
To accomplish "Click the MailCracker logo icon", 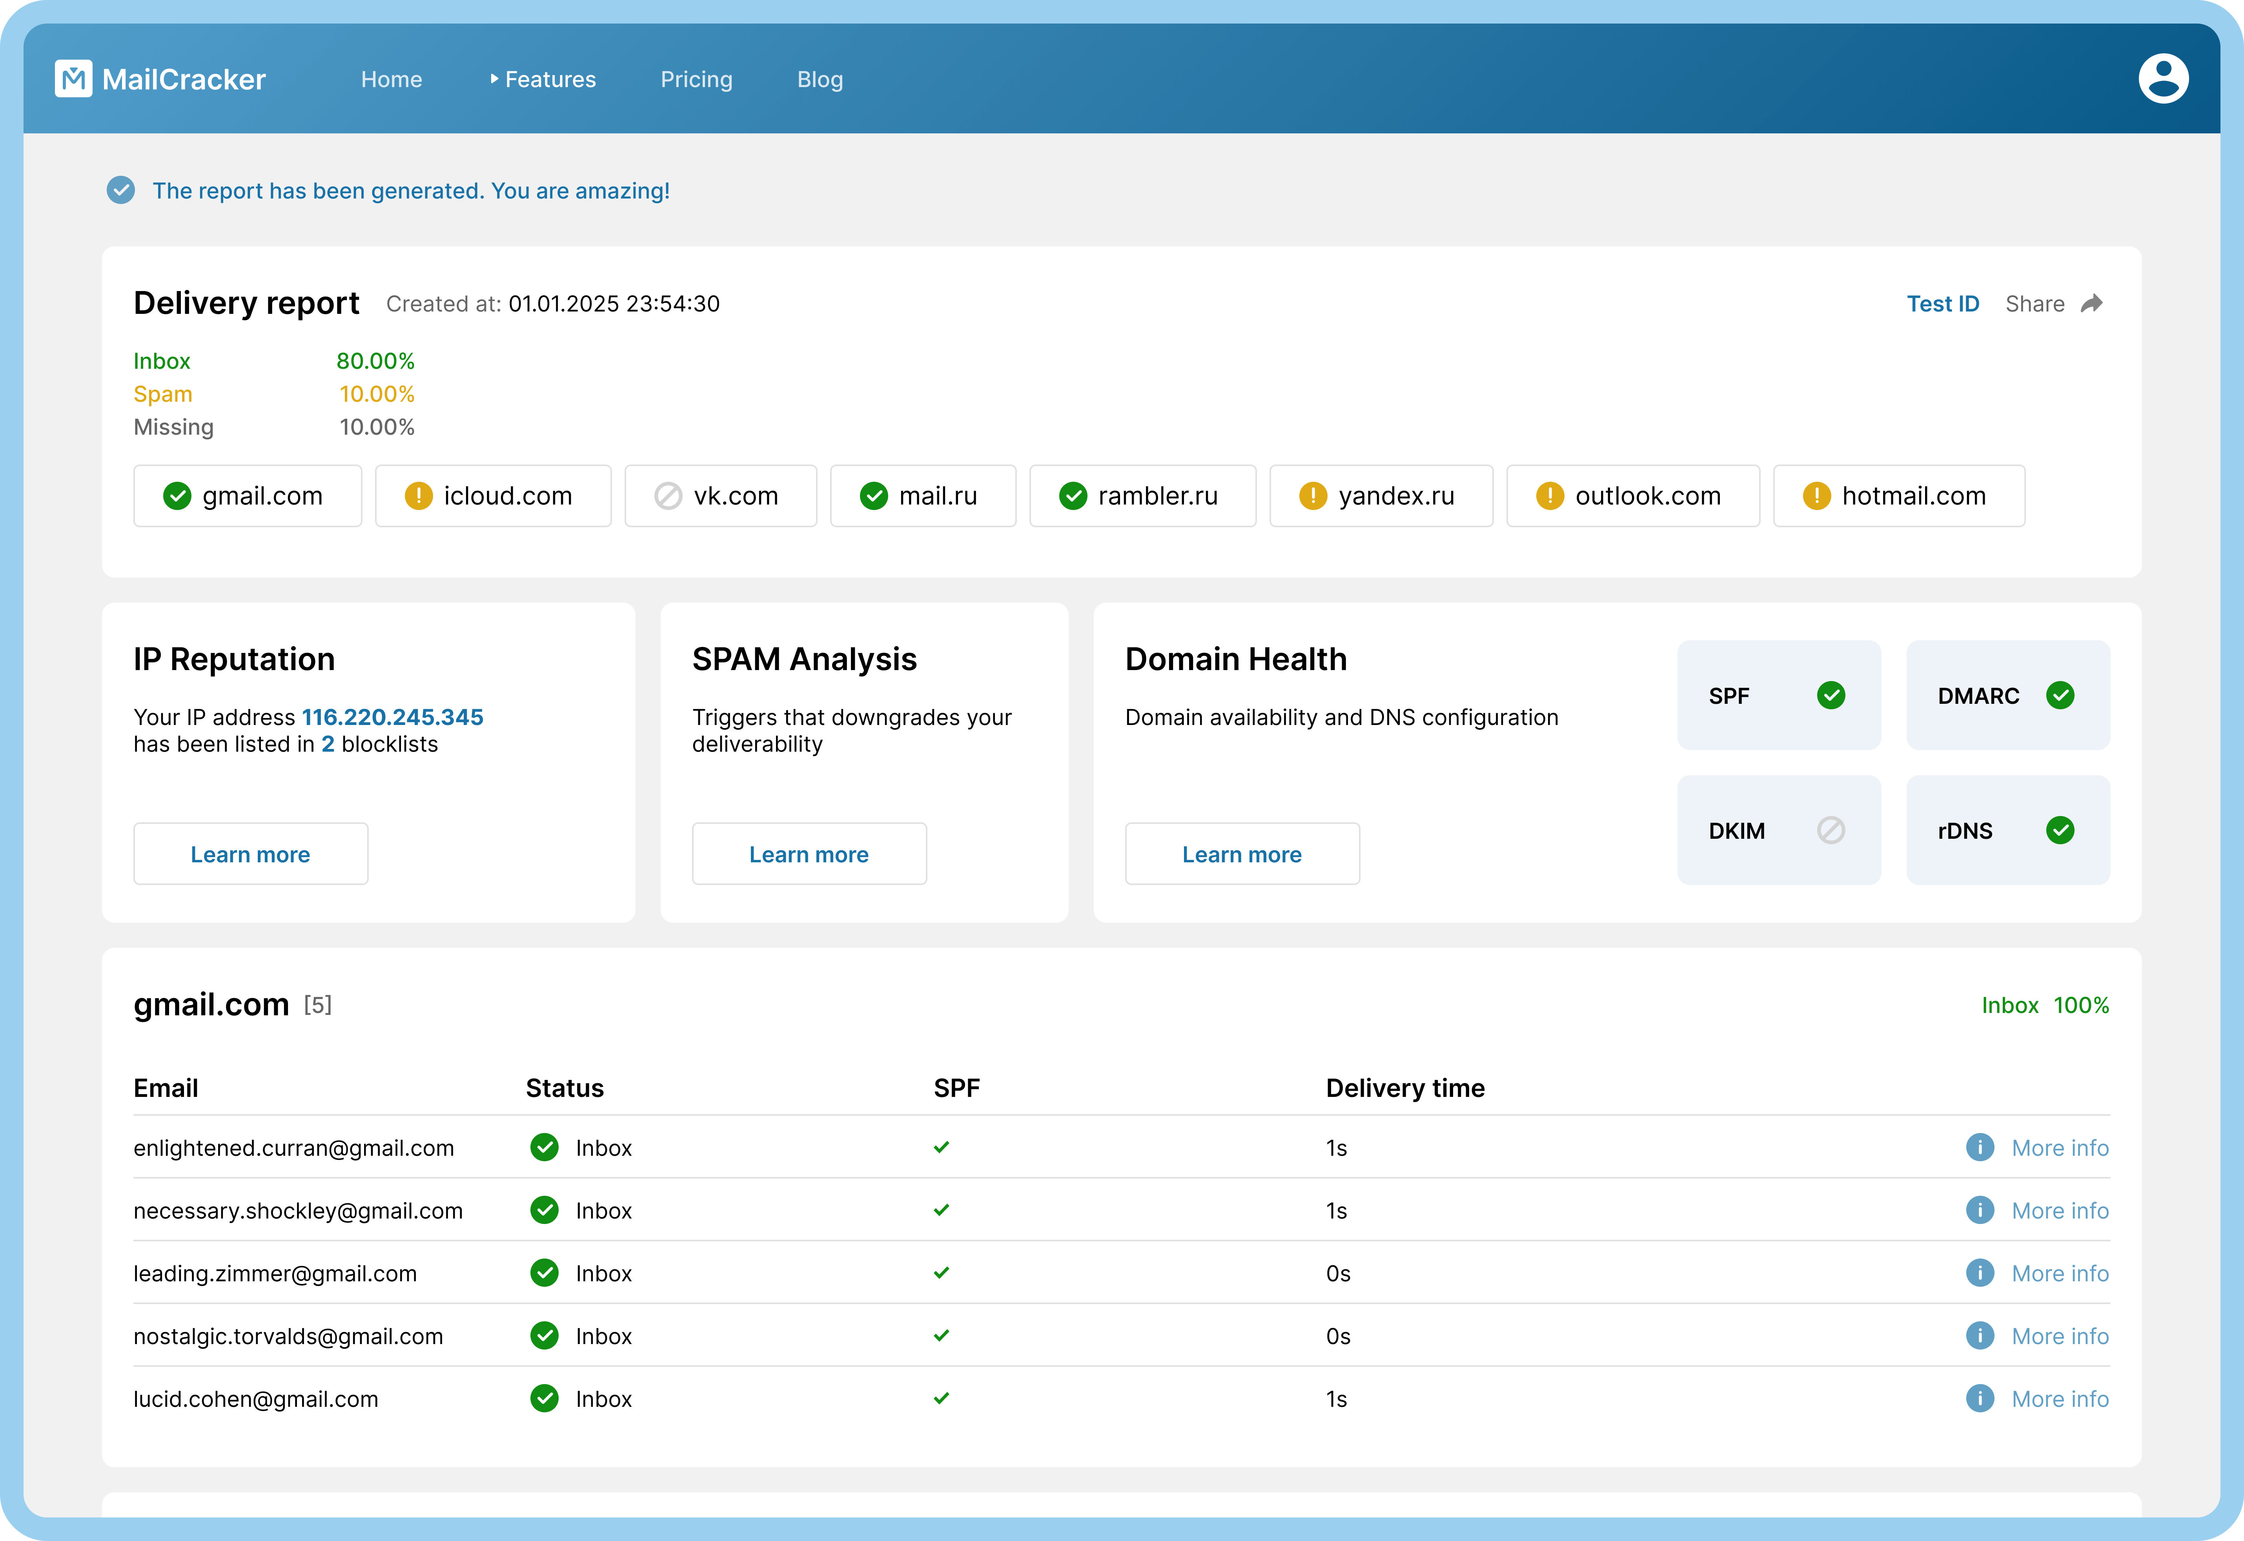I will point(73,79).
